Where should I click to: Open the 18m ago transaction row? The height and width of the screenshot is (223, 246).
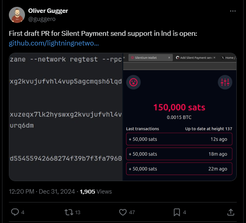tap(179, 154)
